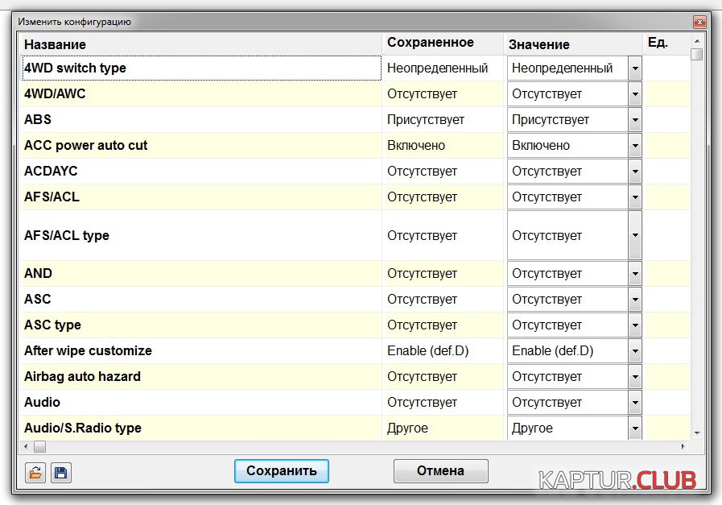The width and height of the screenshot is (722, 505).
Task: Select the 4WD switch type name cell
Action: [x=200, y=68]
